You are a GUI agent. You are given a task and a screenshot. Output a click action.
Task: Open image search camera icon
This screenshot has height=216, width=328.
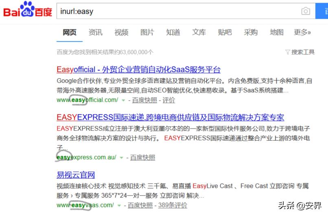pos(306,11)
